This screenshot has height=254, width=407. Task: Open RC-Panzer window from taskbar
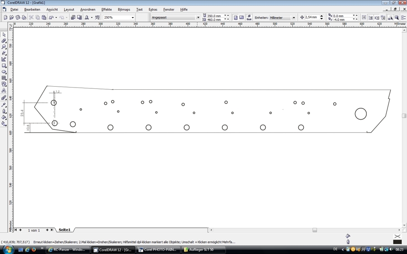click(67, 249)
